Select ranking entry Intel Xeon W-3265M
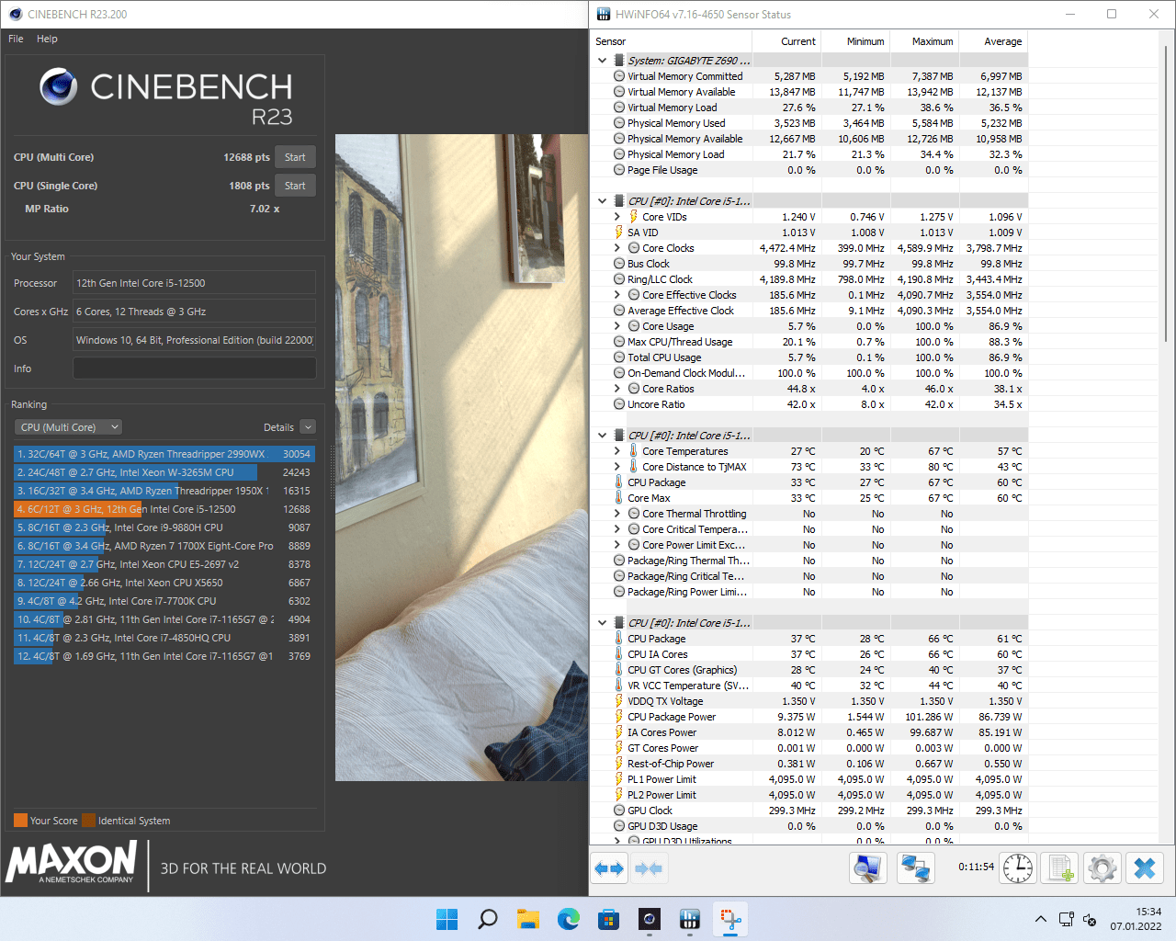The height and width of the screenshot is (941, 1176). click(164, 472)
